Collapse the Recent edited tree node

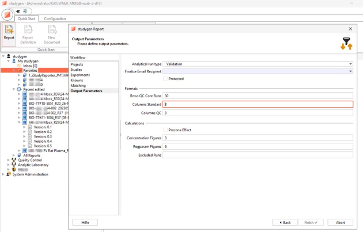click(x=14, y=89)
